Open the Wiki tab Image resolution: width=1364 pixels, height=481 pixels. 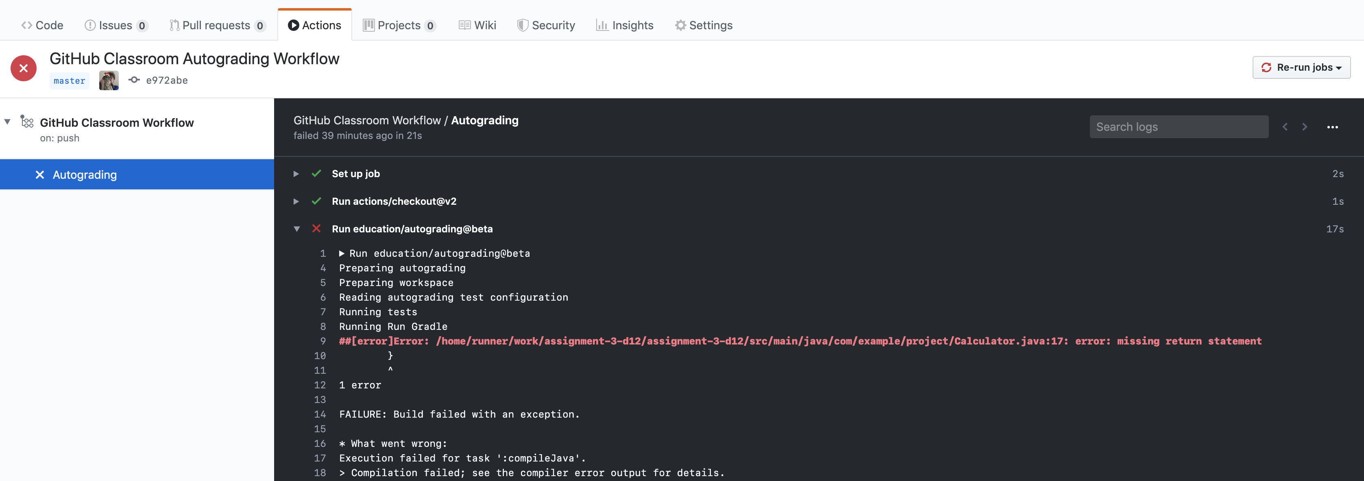(477, 26)
